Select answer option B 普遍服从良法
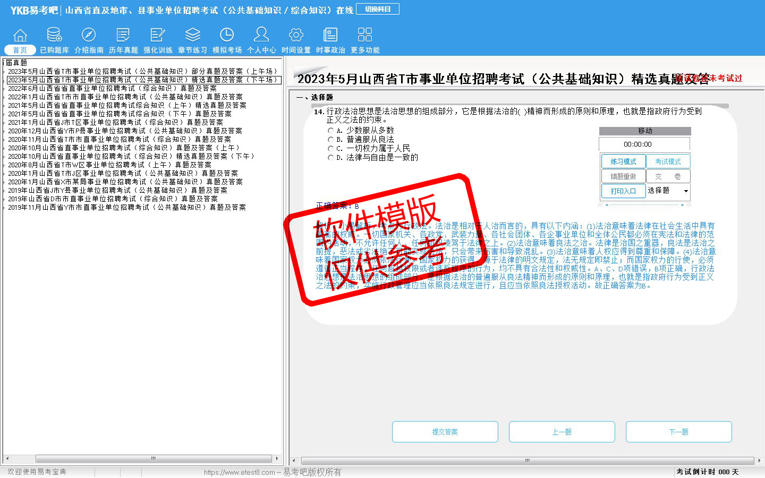The image size is (765, 478). [331, 140]
